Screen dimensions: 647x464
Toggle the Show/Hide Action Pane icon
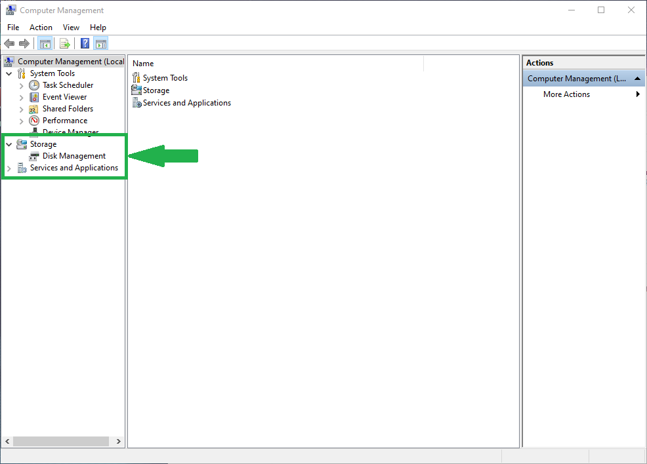pos(101,43)
